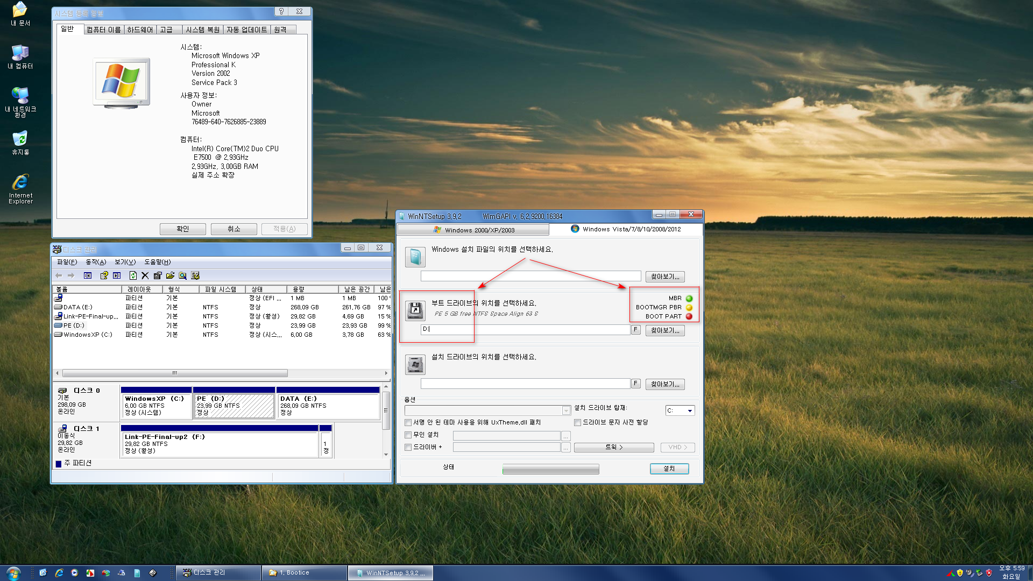Open the 휴지통 recycle bin icon

click(x=20, y=143)
